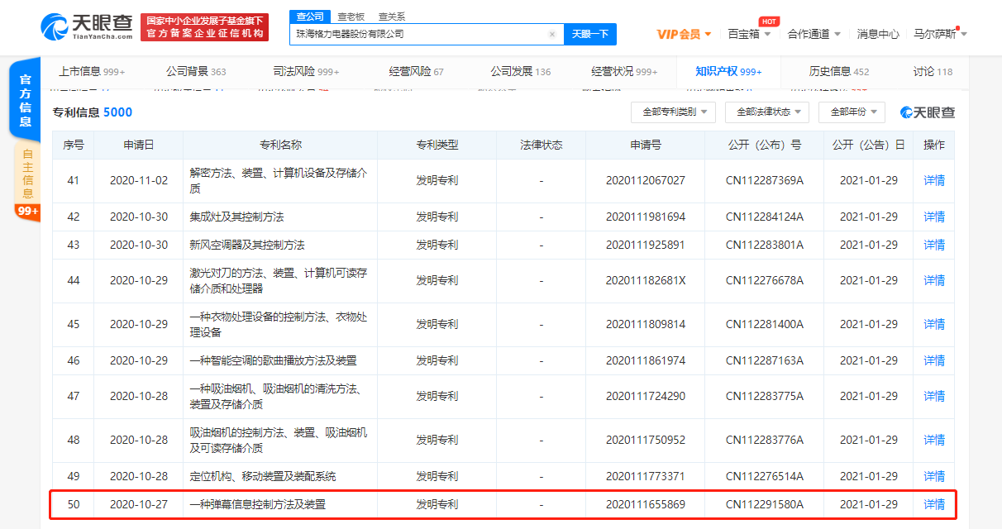The width and height of the screenshot is (1002, 529).
Task: Switch to the 讨论 tab
Action: point(933,72)
